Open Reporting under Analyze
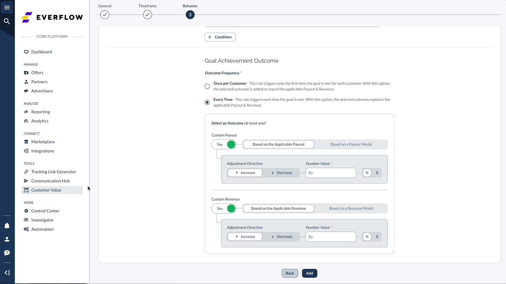Image resolution: width=506 pixels, height=284 pixels. pos(40,112)
